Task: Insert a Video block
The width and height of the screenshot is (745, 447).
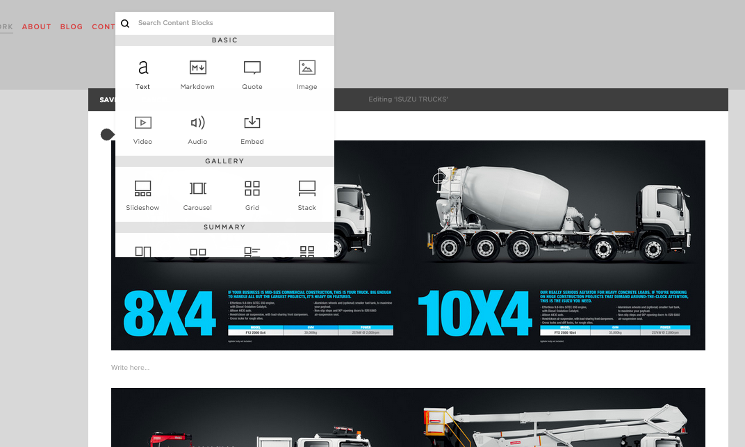Action: pyautogui.click(x=142, y=130)
